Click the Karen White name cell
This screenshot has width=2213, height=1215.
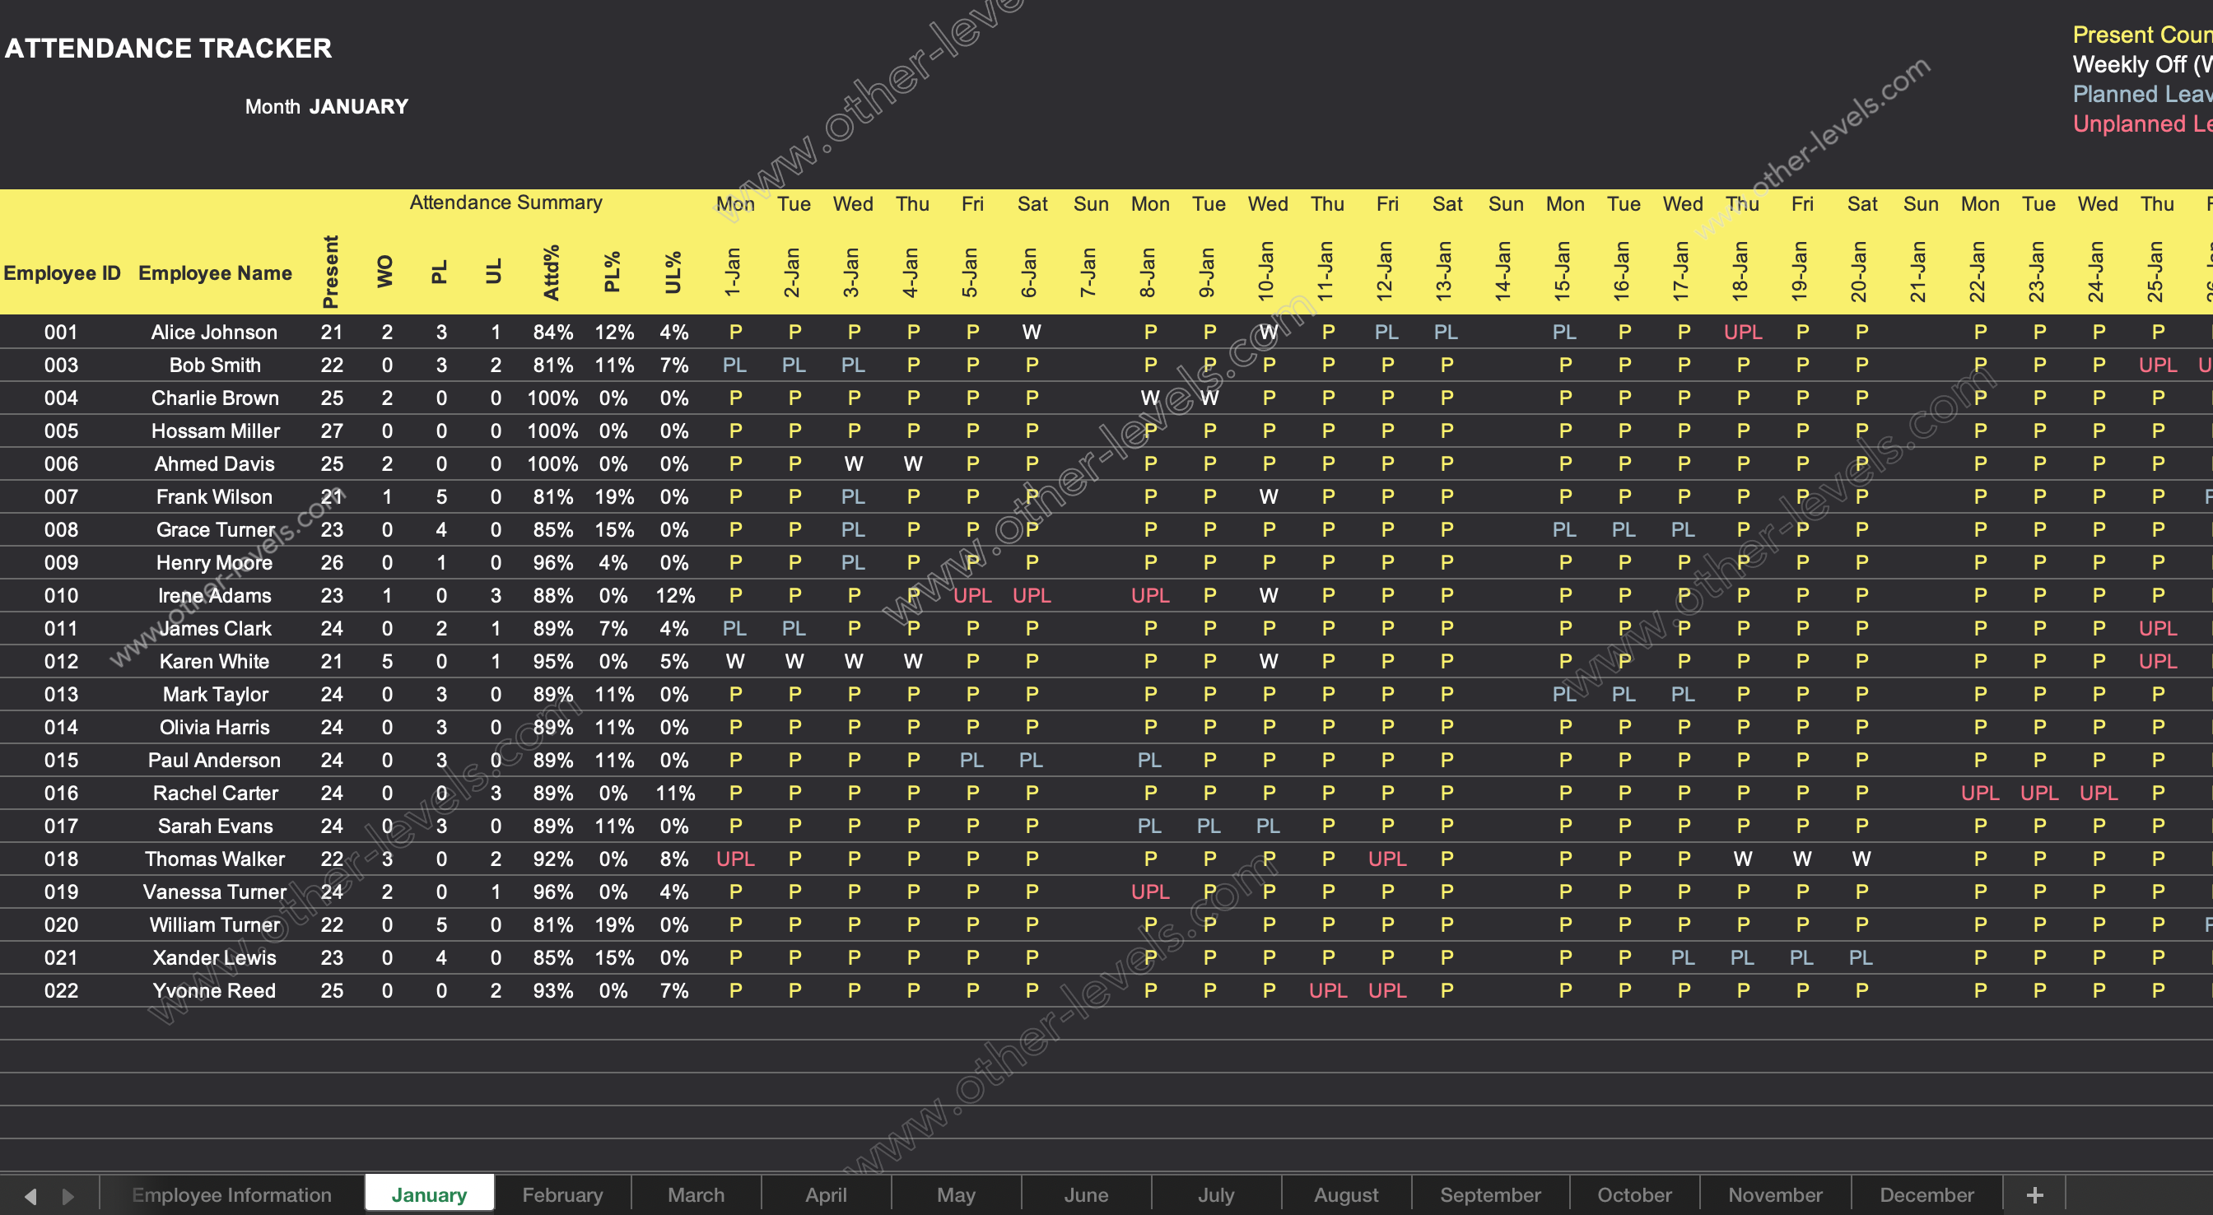pos(214,662)
